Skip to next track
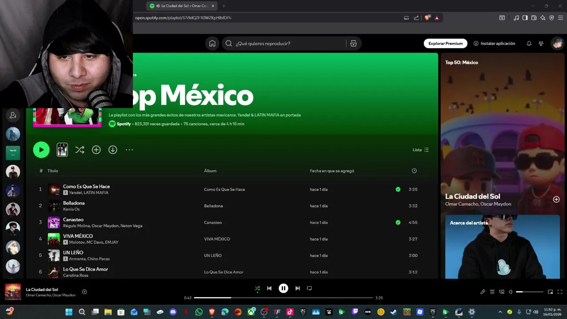This screenshot has width=567, height=319. (298, 288)
